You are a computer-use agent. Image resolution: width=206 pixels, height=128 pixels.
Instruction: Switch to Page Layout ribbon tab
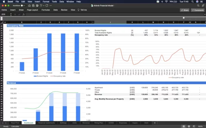(x=33, y=10)
